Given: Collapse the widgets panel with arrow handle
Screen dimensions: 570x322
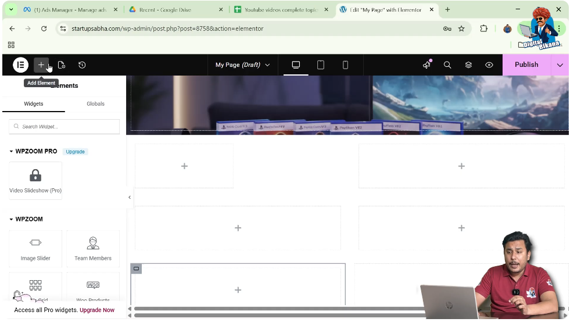Looking at the screenshot, I should (x=130, y=197).
